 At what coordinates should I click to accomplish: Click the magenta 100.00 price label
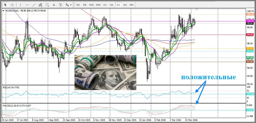coord(250,21)
